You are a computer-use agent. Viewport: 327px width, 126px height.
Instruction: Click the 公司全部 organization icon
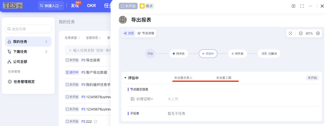click(x=9, y=62)
